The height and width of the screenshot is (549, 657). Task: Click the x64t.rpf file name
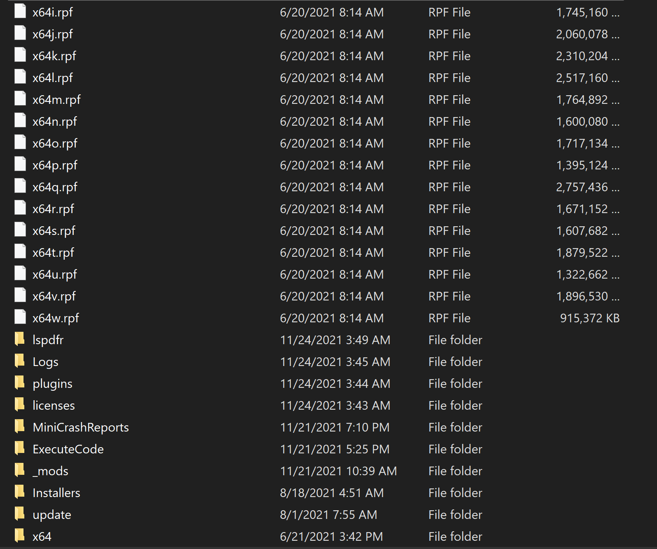pyautogui.click(x=53, y=253)
